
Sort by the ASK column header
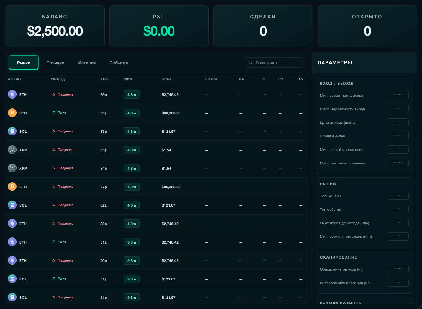pyautogui.click(x=104, y=79)
